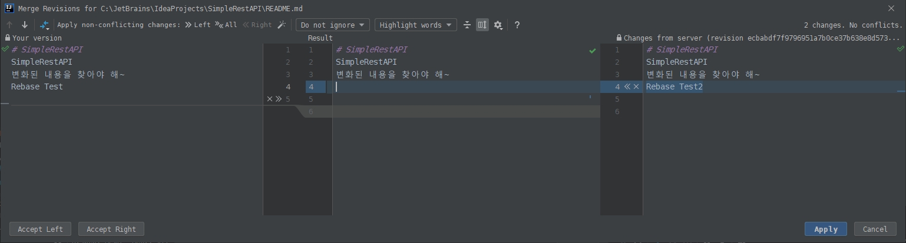Click Accept Right button

[111, 229]
